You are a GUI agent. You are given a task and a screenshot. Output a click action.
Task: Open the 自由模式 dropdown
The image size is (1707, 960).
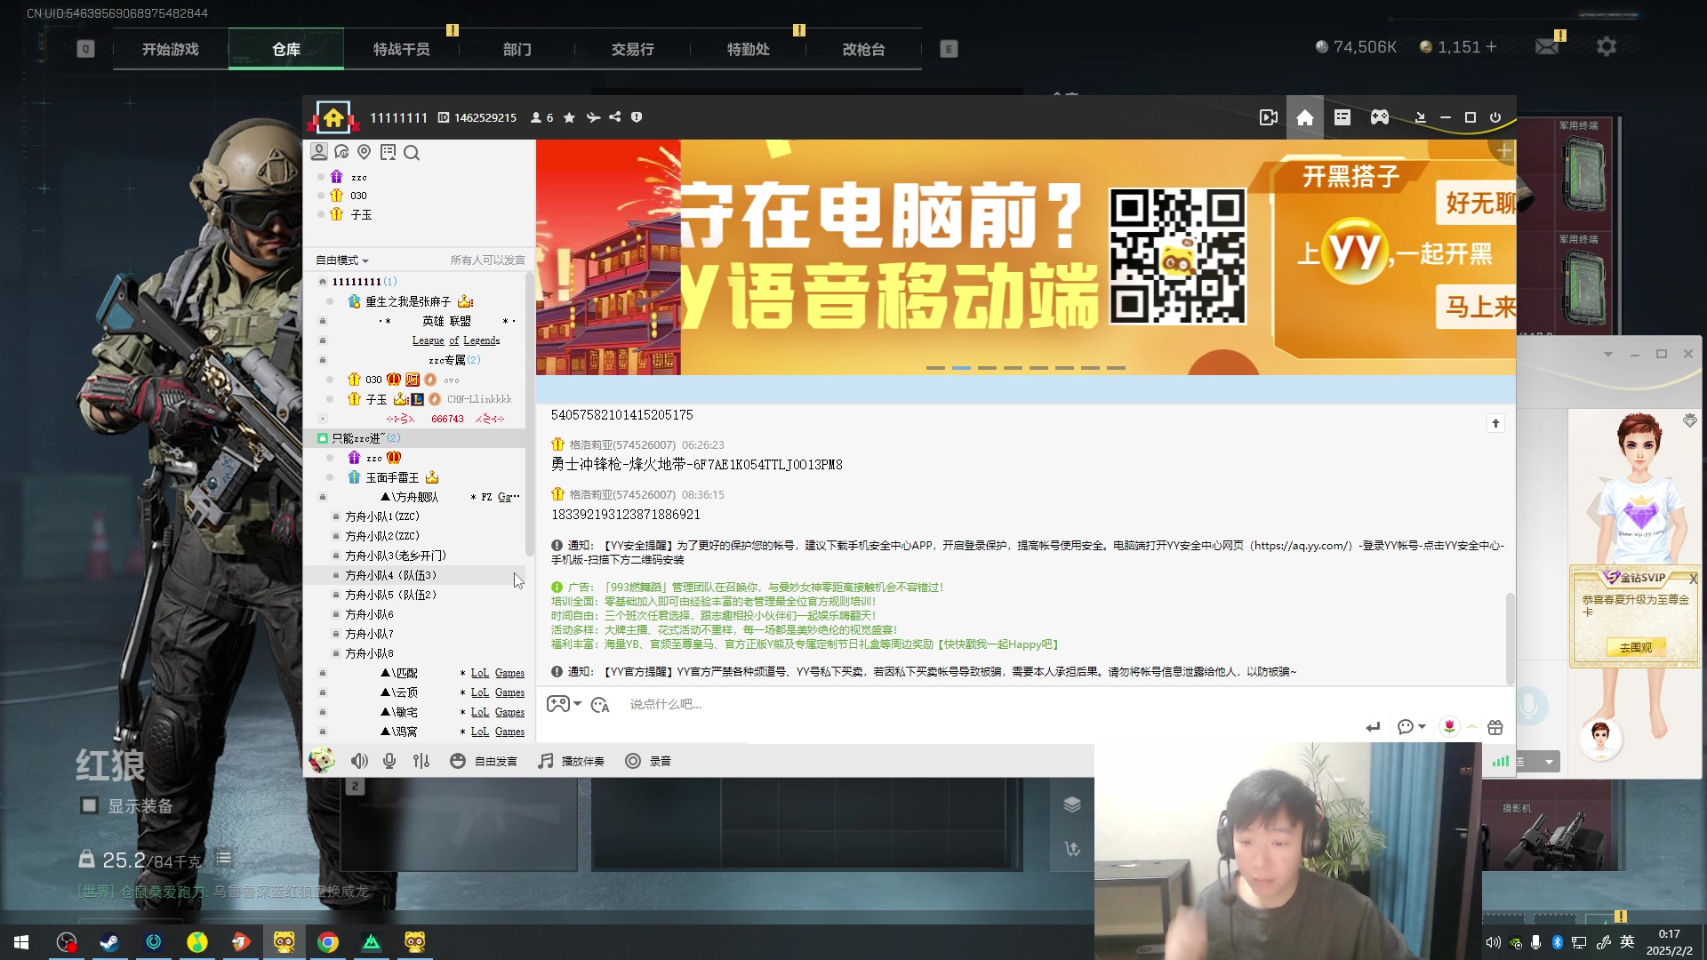click(x=342, y=260)
